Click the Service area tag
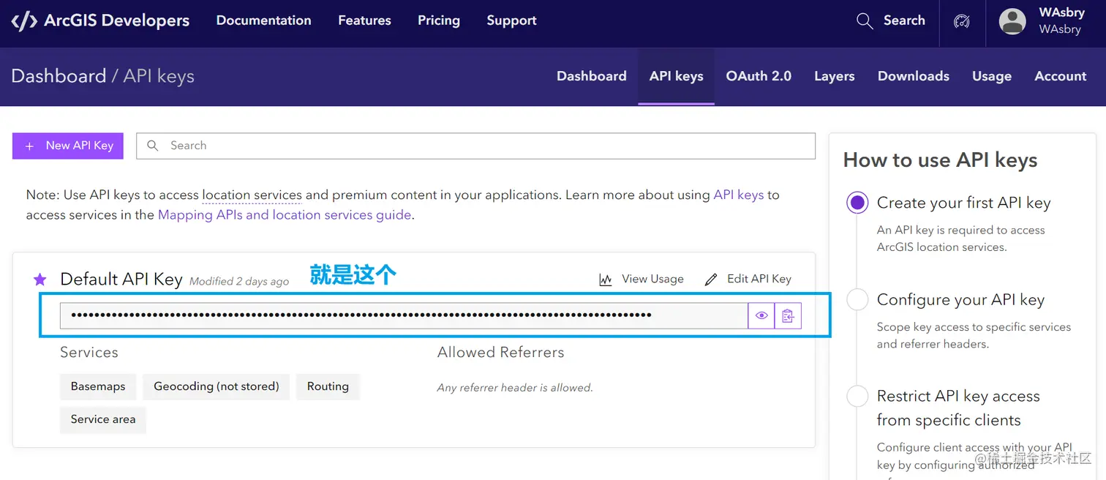 tap(103, 419)
